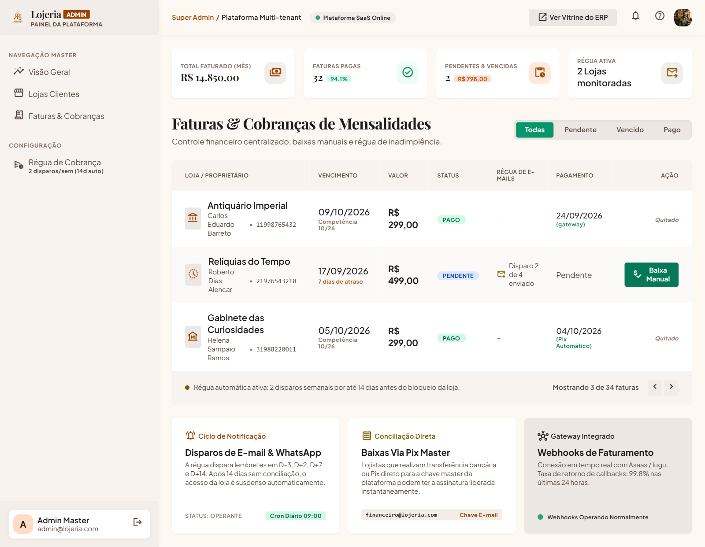Click the PENDENTE status badge
Image resolution: width=705 pixels, height=547 pixels.
pyautogui.click(x=458, y=276)
